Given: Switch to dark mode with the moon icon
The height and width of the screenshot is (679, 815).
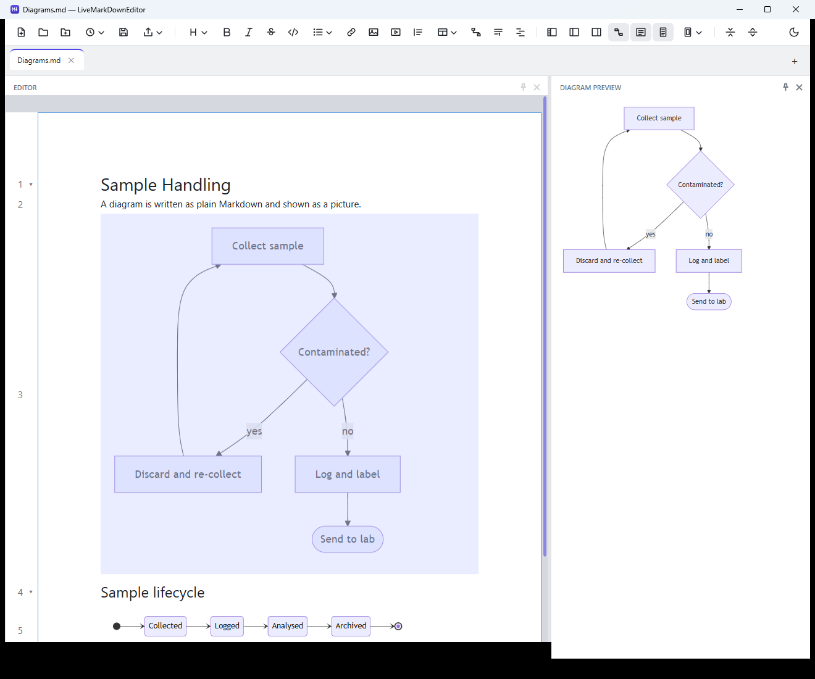Looking at the screenshot, I should point(794,32).
